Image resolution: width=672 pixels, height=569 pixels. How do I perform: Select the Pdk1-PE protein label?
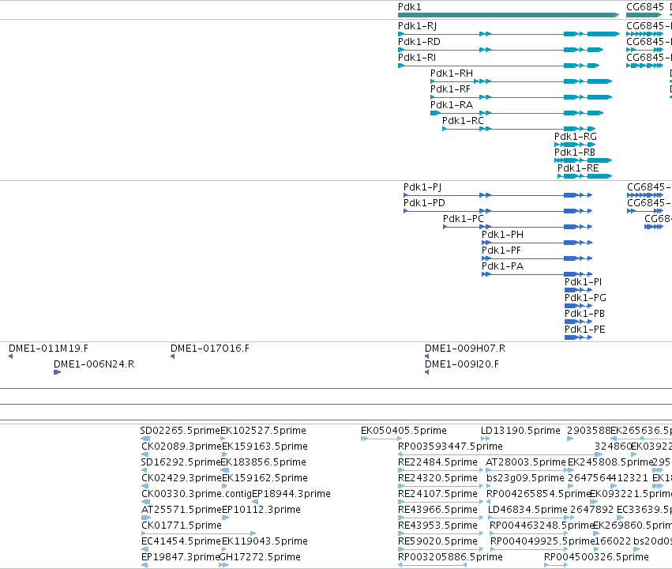click(585, 330)
